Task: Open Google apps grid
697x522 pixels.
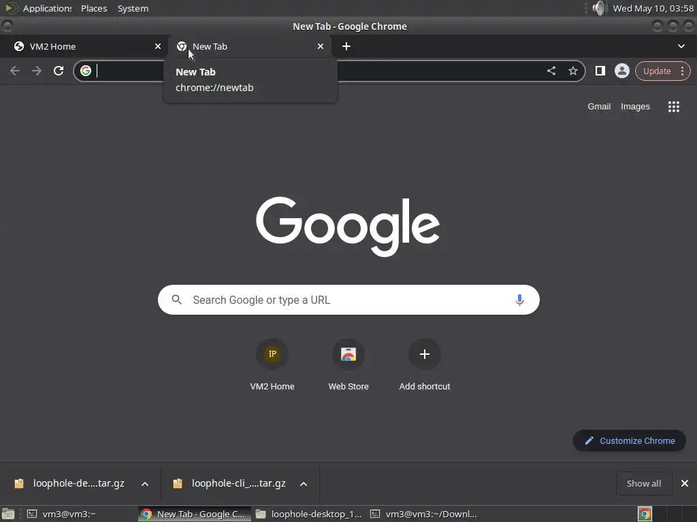Action: (673, 107)
